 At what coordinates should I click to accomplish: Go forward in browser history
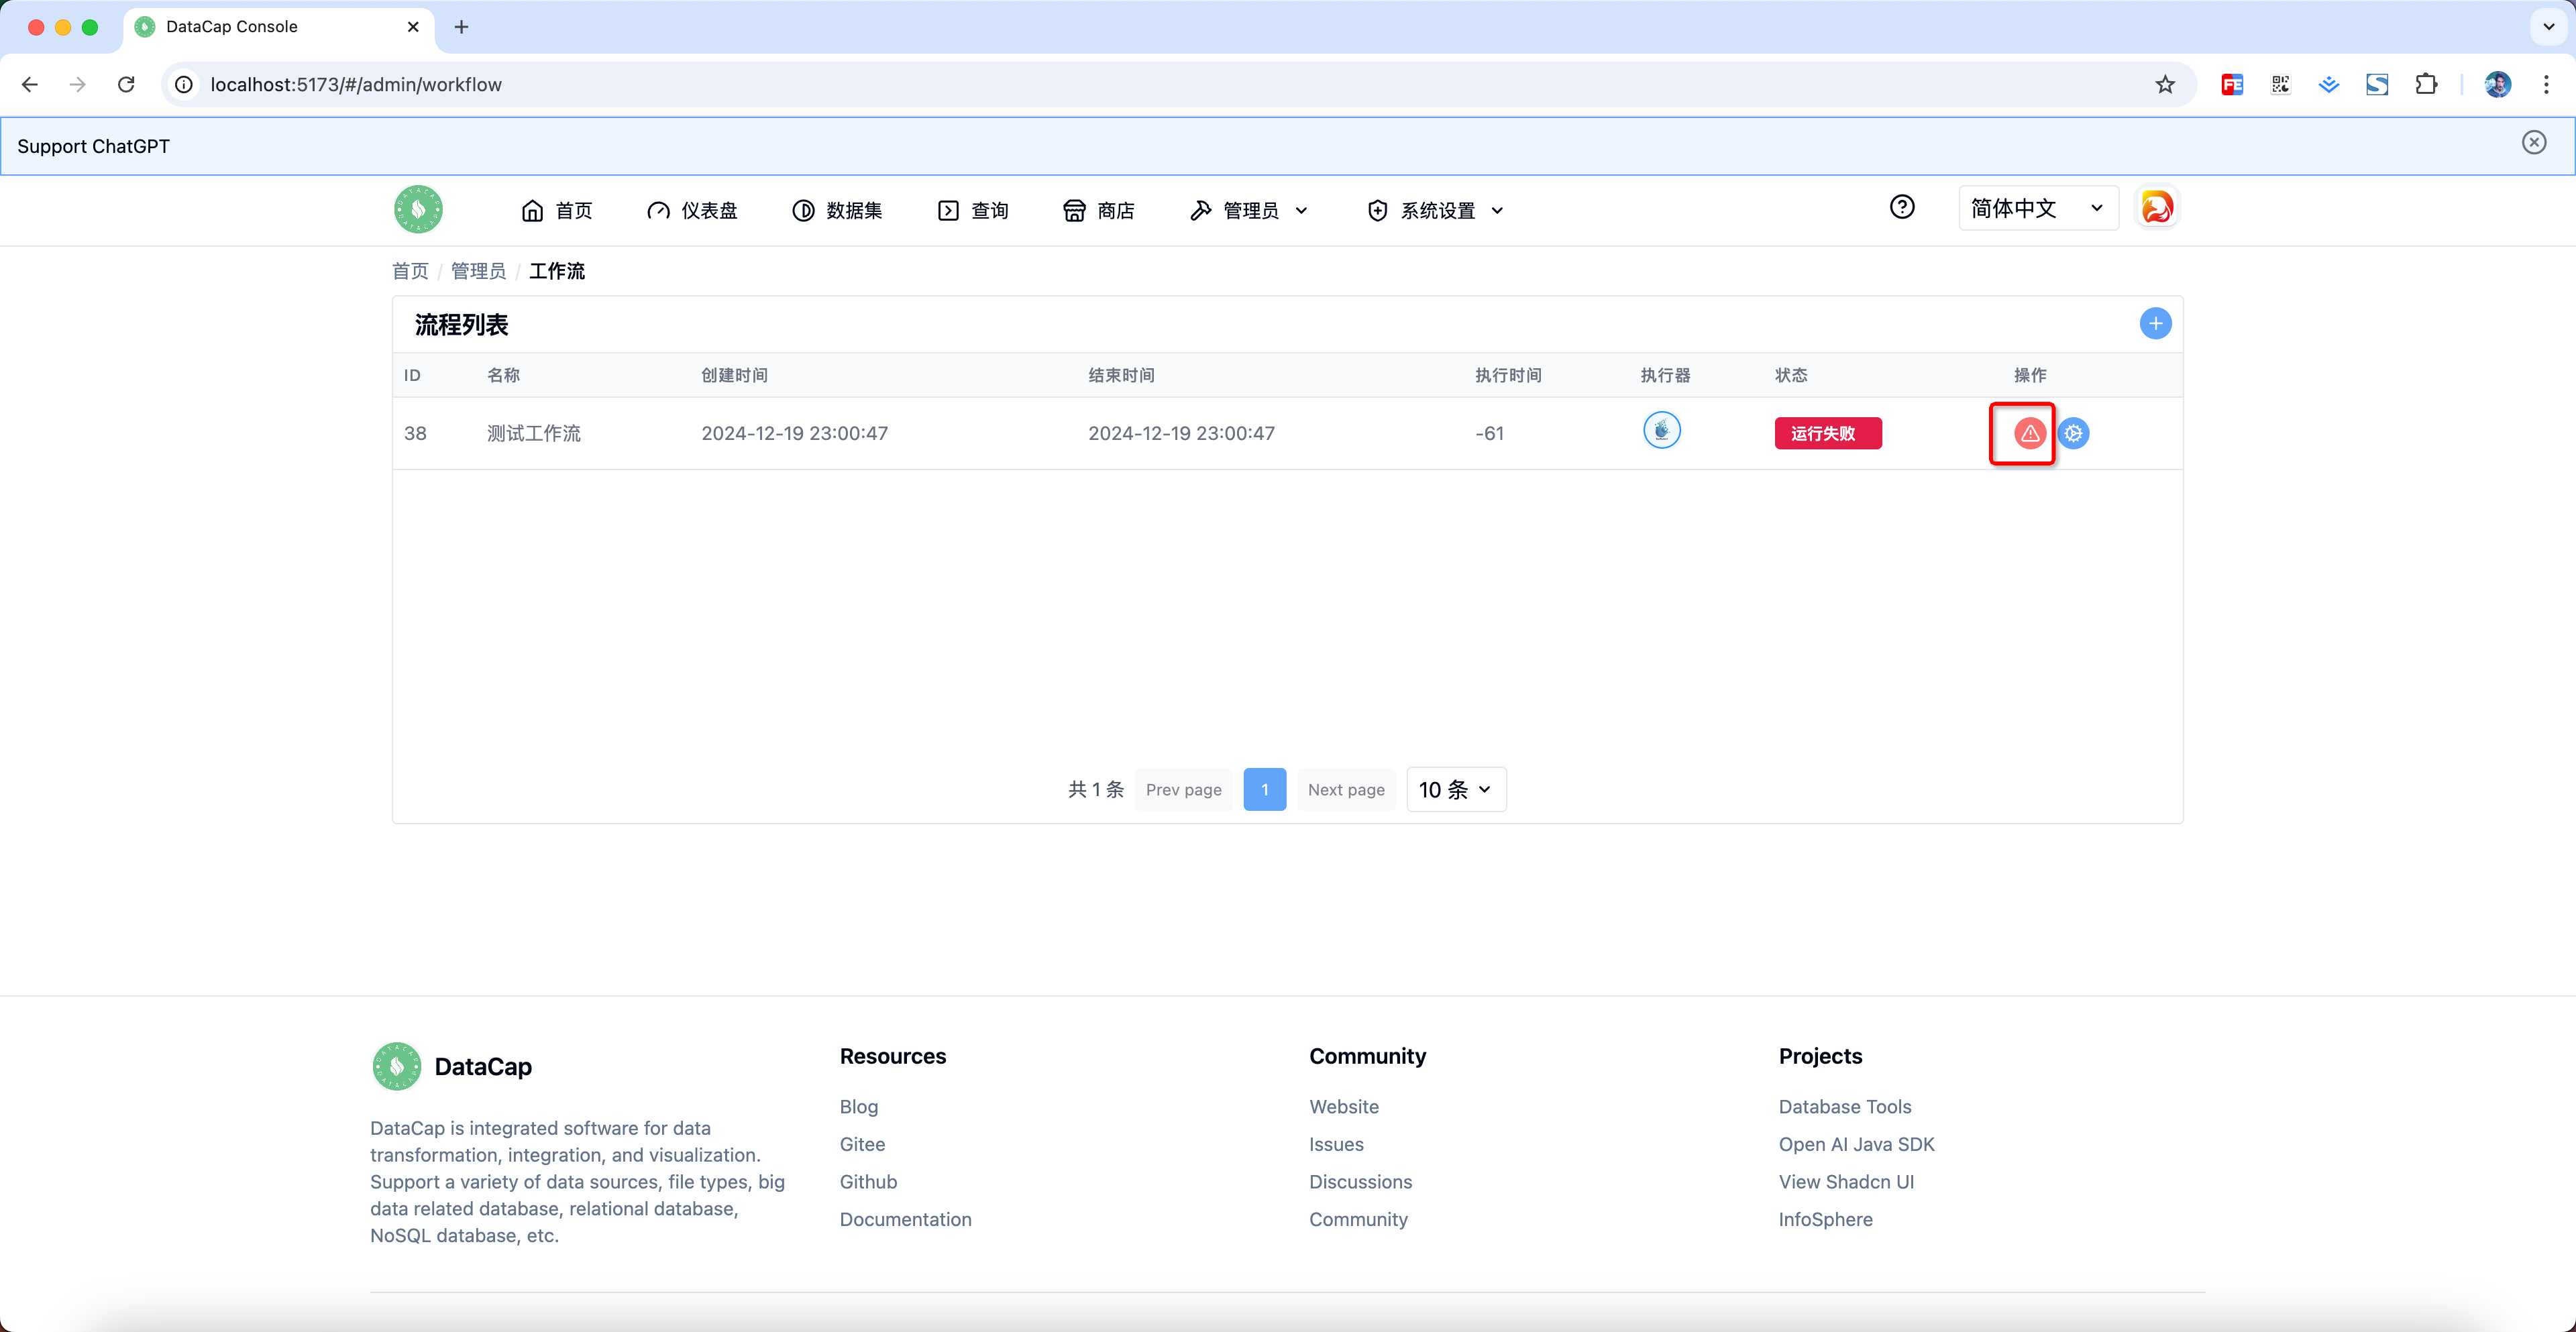click(78, 85)
